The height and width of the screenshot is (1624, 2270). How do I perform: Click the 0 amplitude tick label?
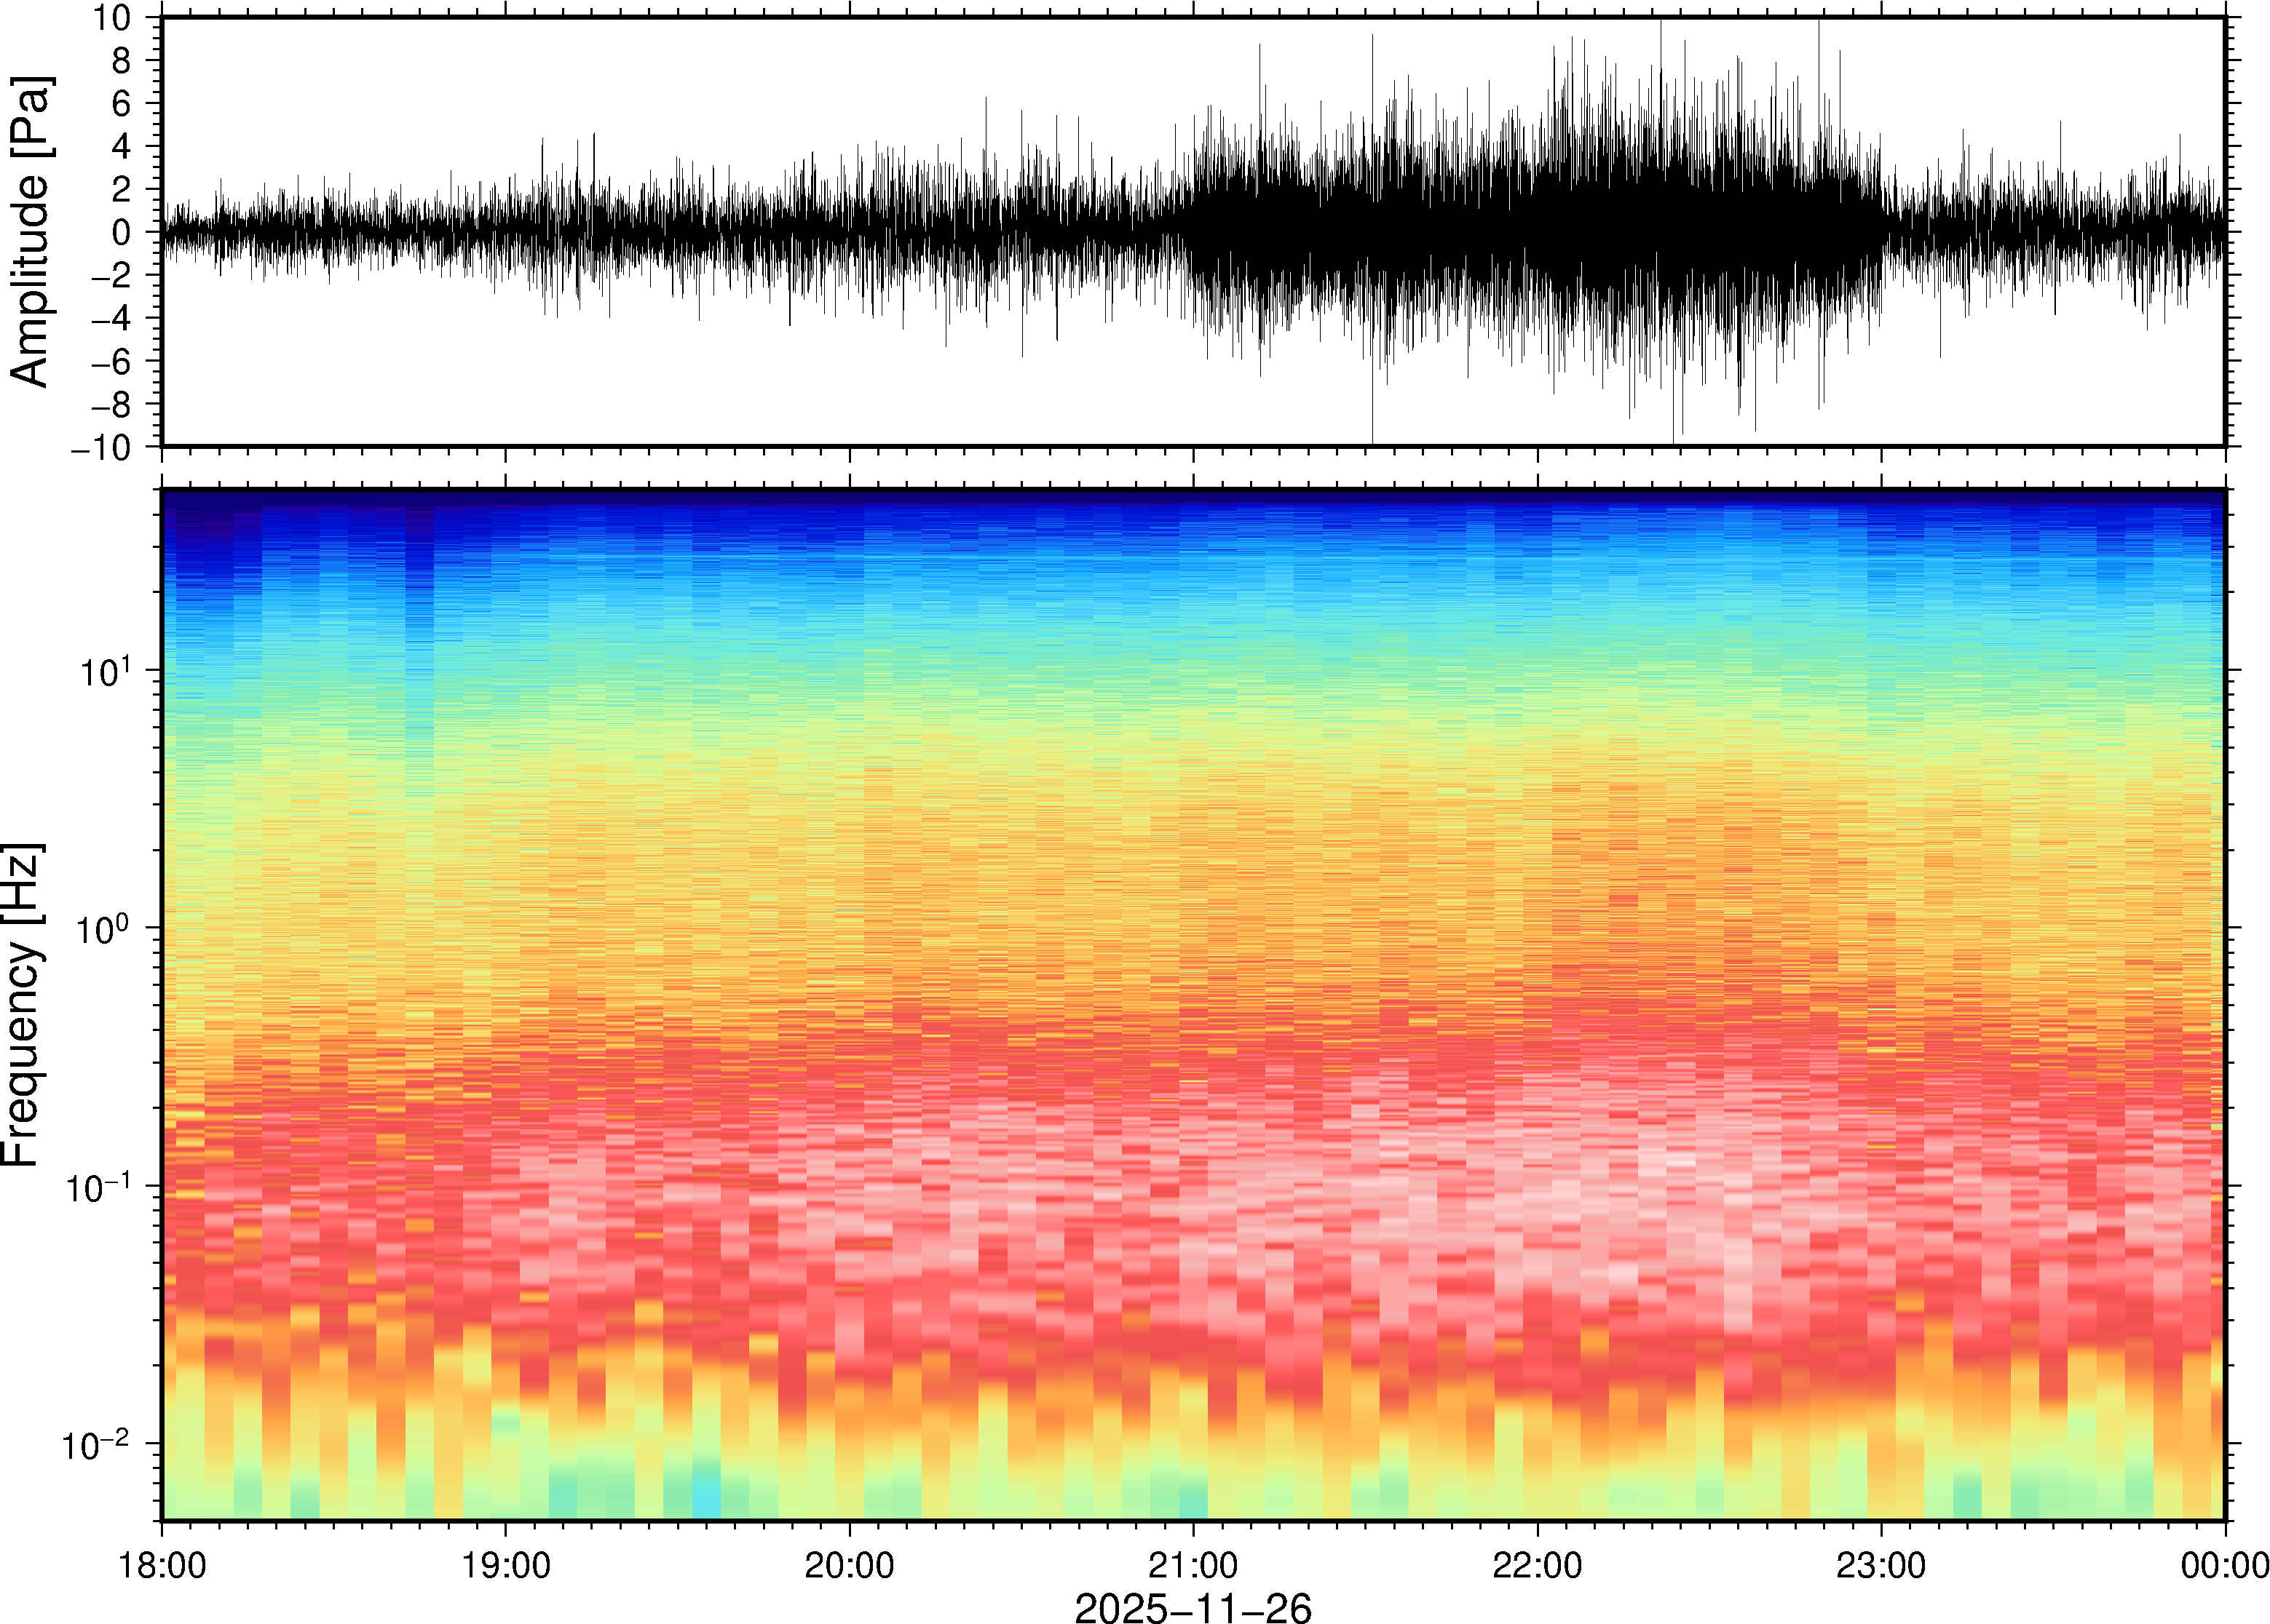coord(121,233)
